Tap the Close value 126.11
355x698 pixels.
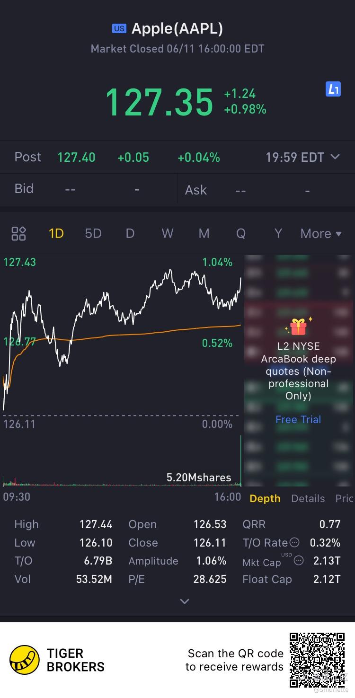pyautogui.click(x=210, y=543)
